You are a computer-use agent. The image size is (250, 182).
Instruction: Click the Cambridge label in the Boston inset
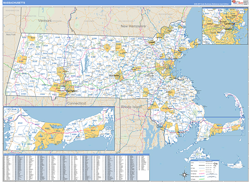[x=230, y=24]
